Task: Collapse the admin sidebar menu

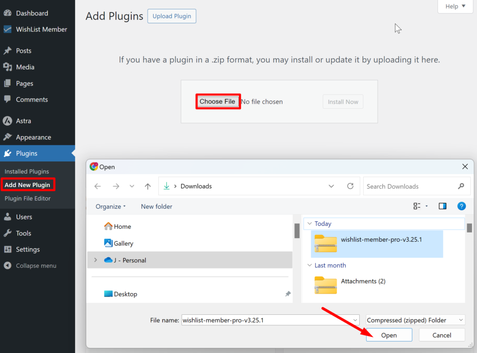Action: click(36, 266)
